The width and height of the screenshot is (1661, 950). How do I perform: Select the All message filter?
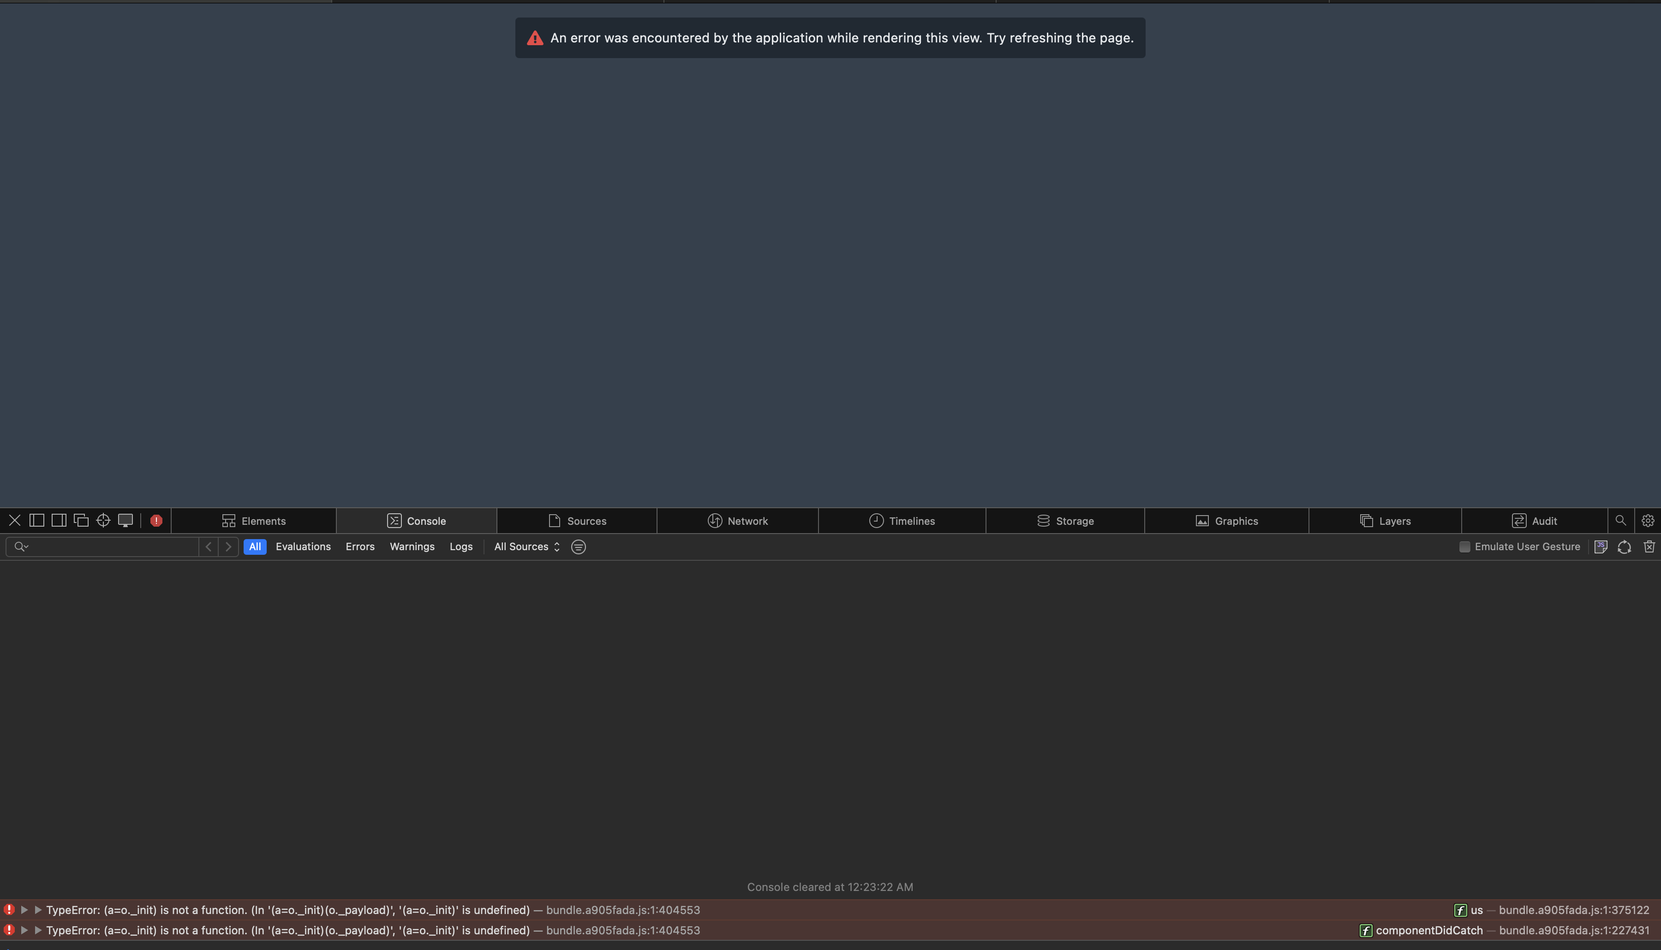[x=255, y=547]
